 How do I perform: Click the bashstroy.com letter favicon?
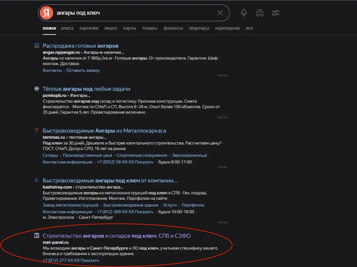point(36,180)
